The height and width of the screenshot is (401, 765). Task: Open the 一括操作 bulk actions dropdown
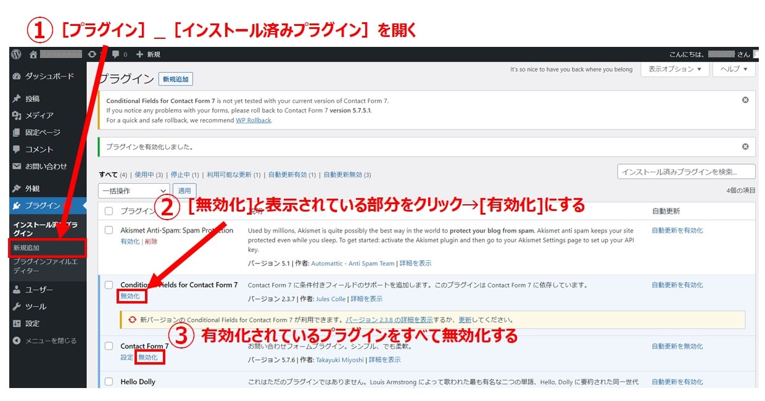(x=134, y=191)
